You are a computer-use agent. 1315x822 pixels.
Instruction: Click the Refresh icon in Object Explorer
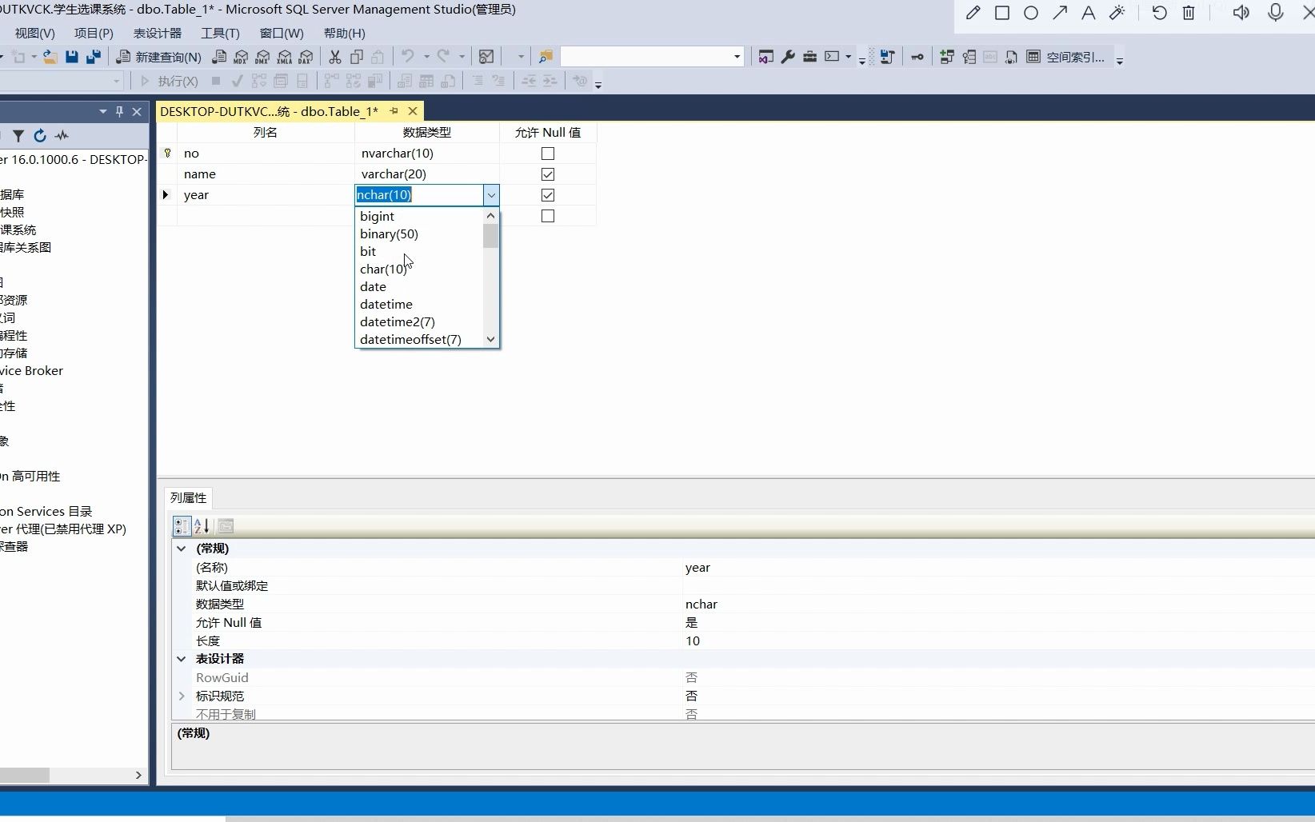coord(40,136)
